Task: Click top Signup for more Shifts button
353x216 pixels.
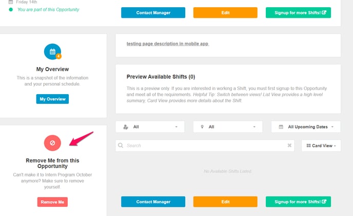Action: (x=298, y=13)
